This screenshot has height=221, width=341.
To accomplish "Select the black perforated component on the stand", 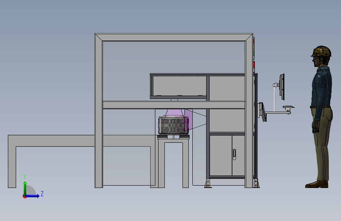I will point(173,126).
